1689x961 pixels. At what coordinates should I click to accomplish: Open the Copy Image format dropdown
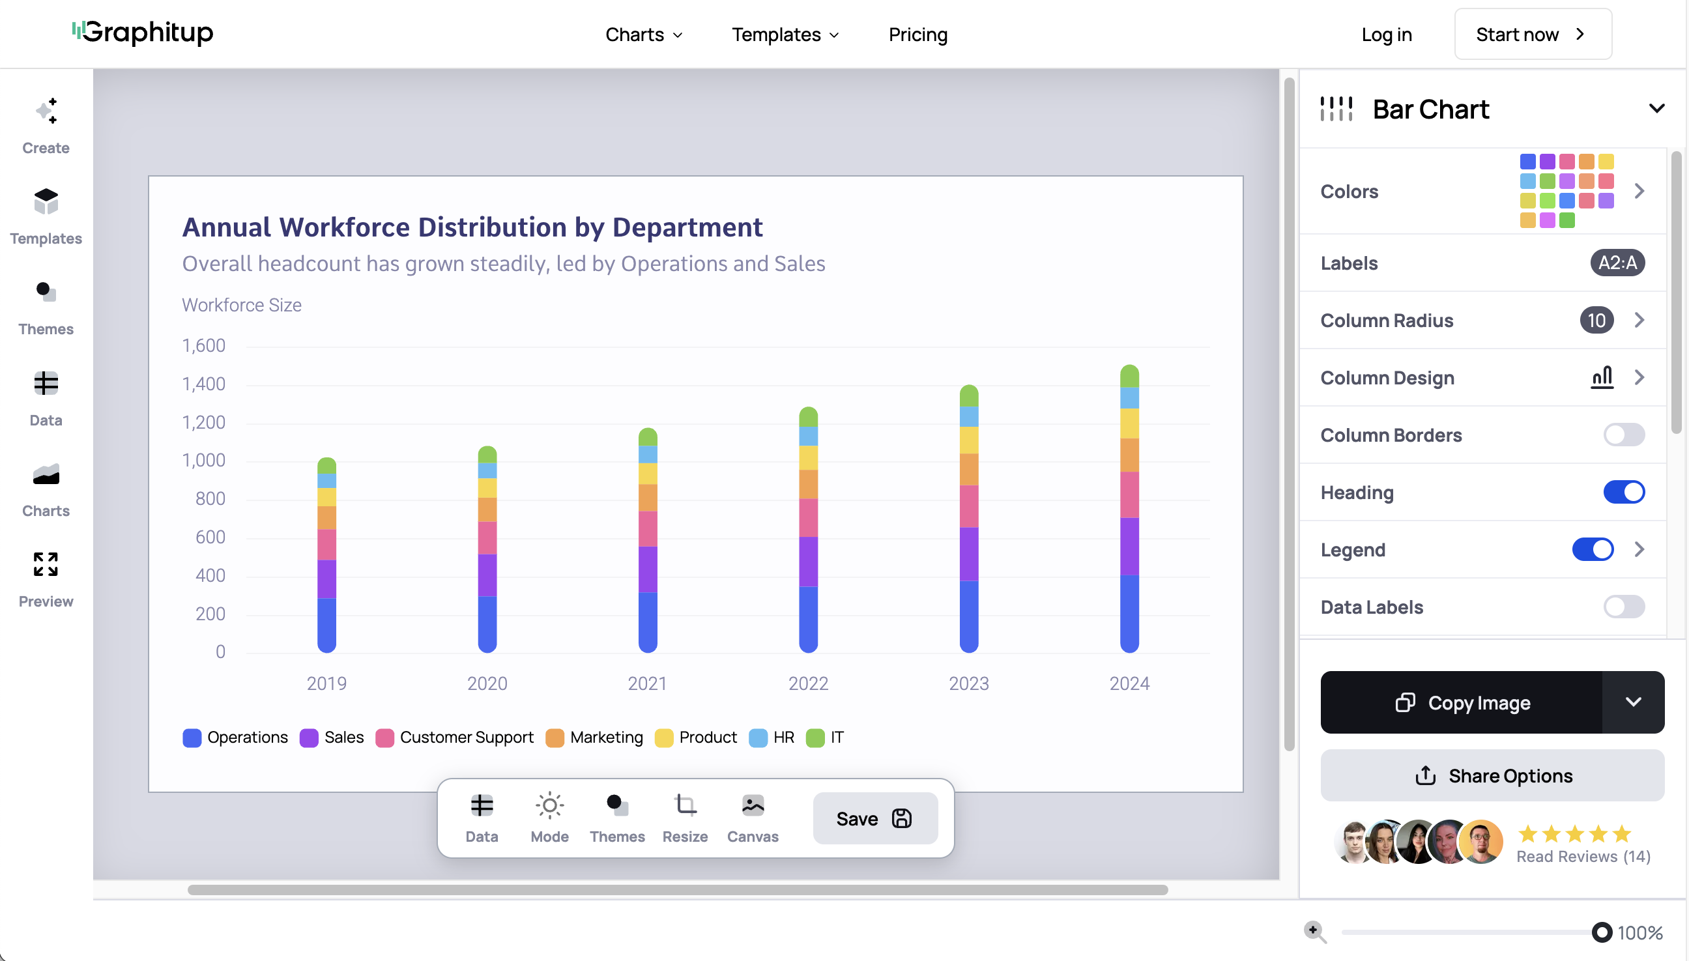(x=1634, y=702)
